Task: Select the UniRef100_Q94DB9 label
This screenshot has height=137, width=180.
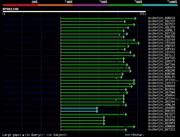Action: pyautogui.click(x=161, y=108)
